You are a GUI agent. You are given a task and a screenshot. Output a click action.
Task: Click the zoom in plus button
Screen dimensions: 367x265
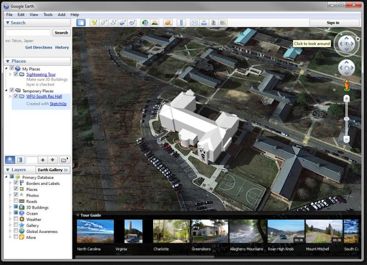point(347,98)
